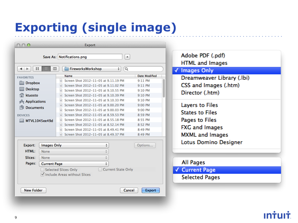Image resolution: width=298 pixels, height=223 pixels.
Task: Choose All Pages in pages menu
Action: [x=227, y=163]
